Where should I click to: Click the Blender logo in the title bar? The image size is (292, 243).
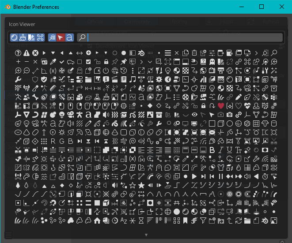tap(8, 7)
